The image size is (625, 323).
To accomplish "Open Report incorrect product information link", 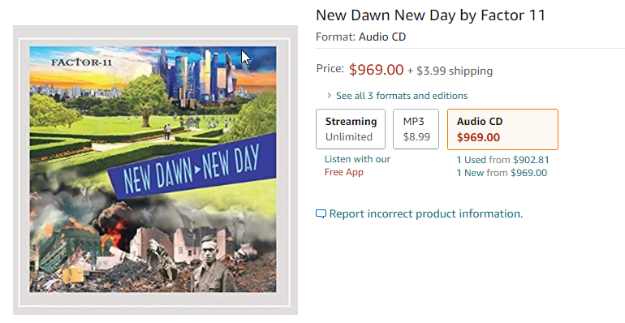I will (x=425, y=213).
